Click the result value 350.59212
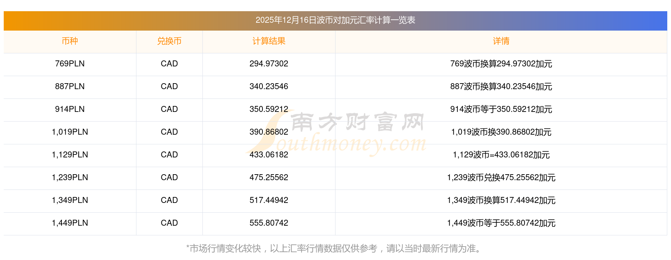The width and height of the screenshot is (671, 260). (x=269, y=109)
